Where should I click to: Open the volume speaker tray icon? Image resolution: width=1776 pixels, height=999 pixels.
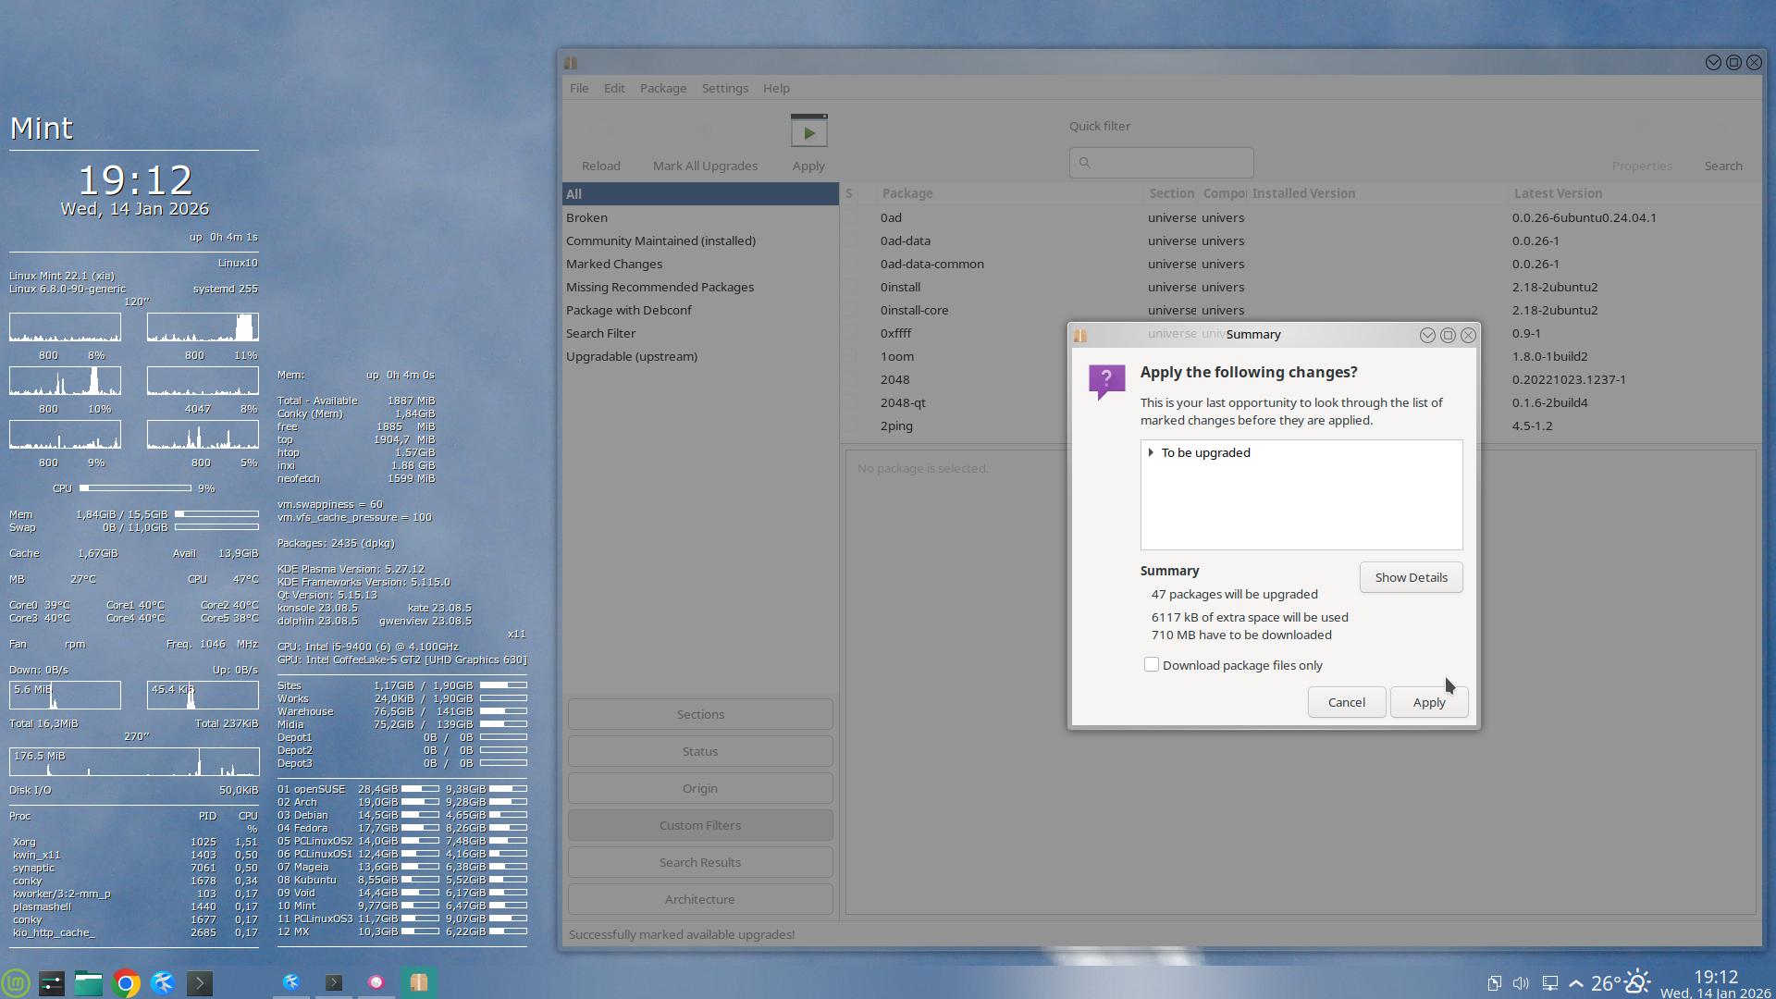(1521, 983)
